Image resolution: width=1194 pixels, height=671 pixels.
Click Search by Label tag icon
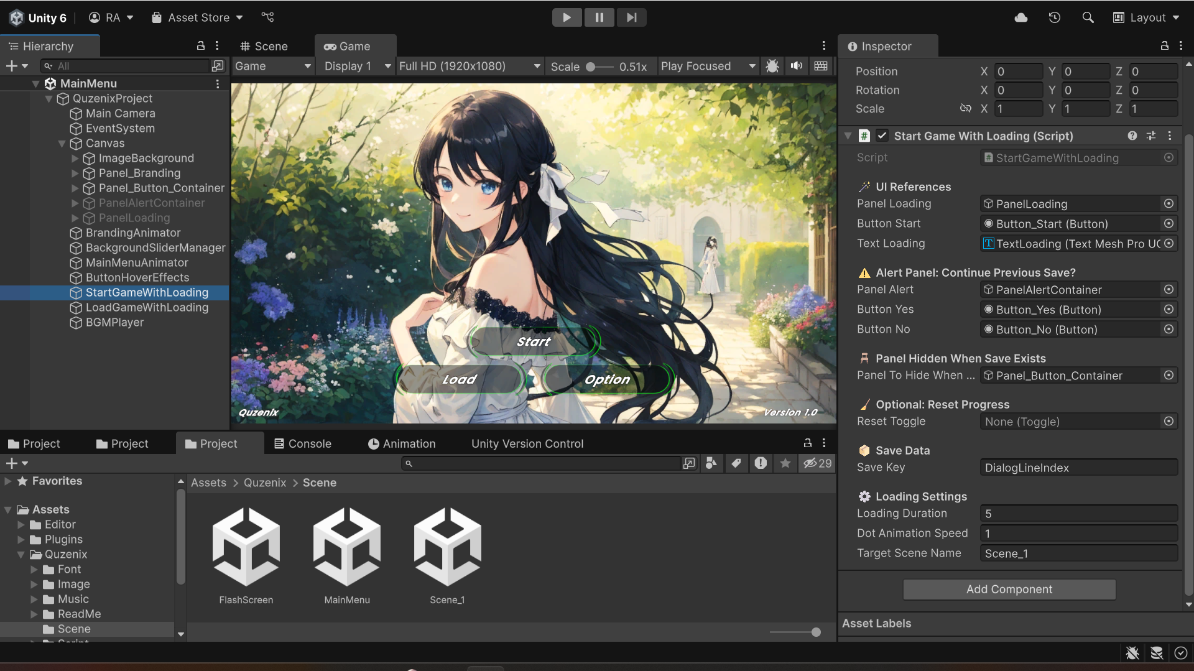[x=736, y=463]
